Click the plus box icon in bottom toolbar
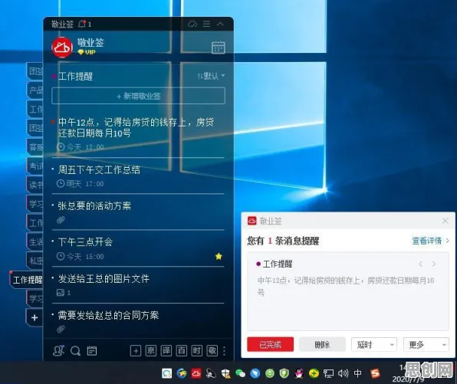The height and width of the screenshot is (384, 457). 136,351
